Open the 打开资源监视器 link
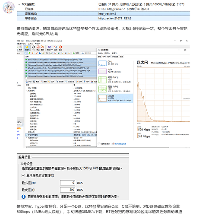This screenshot has height=216, width=199. (x=119, y=144)
